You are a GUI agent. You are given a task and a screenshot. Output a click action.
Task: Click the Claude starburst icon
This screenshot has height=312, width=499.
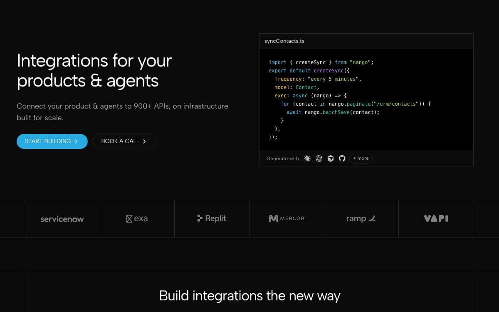click(307, 158)
